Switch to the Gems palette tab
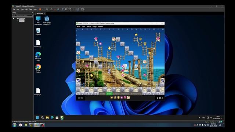The image size is (235, 132). tap(109, 94)
